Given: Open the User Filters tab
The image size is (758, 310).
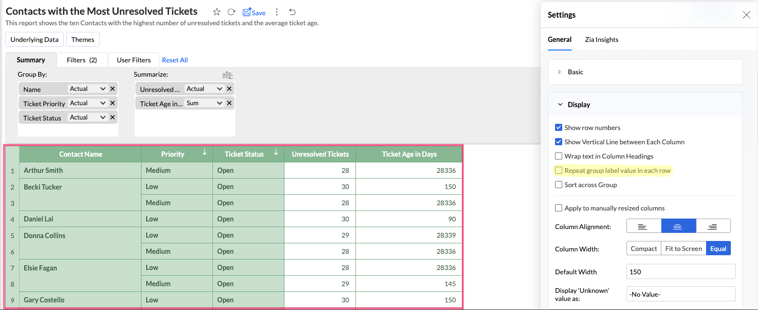Looking at the screenshot, I should pos(134,60).
